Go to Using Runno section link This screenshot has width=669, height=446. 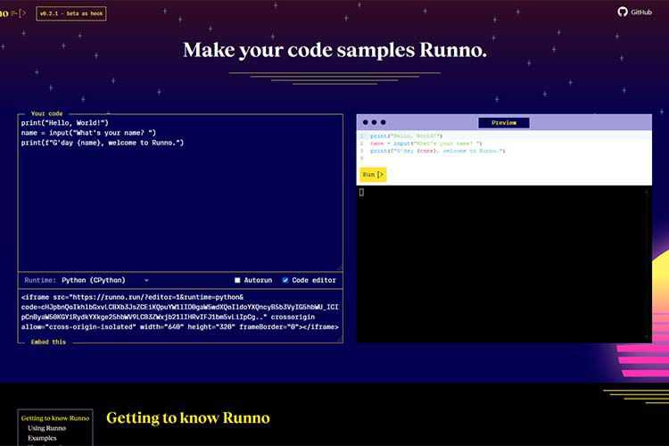click(46, 428)
